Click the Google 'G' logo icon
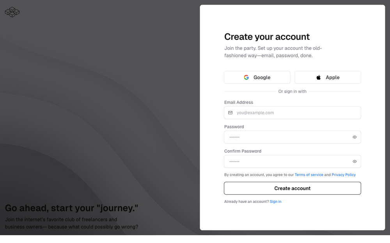 tap(246, 77)
